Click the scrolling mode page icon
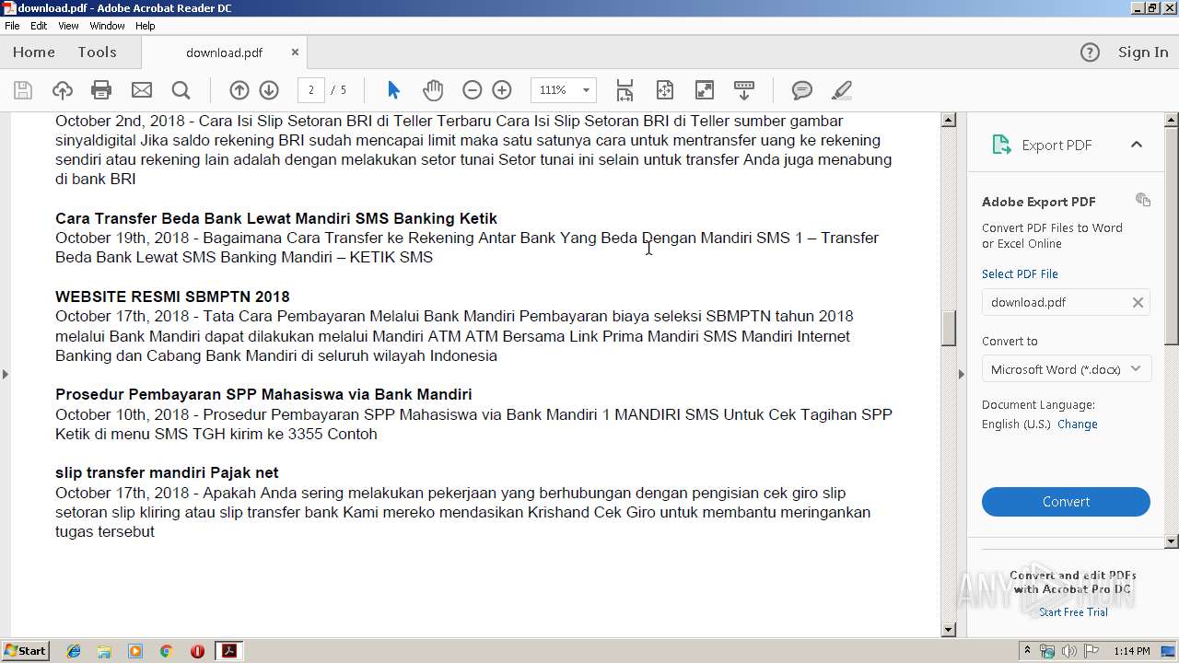Screen dimensions: 1179x663 [x=625, y=89]
